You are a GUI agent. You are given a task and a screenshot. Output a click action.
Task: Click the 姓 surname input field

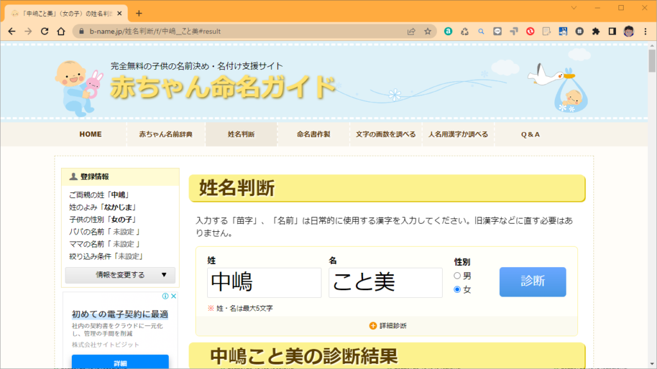264,283
